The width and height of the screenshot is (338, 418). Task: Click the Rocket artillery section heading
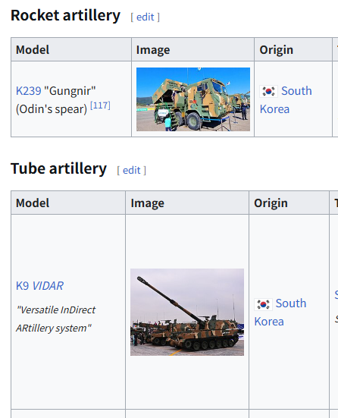pos(65,15)
